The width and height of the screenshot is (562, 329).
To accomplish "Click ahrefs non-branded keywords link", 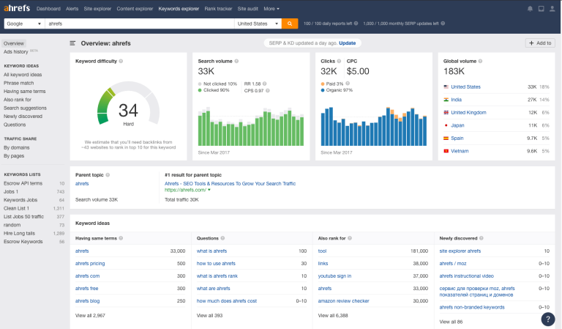I will pos(472,308).
